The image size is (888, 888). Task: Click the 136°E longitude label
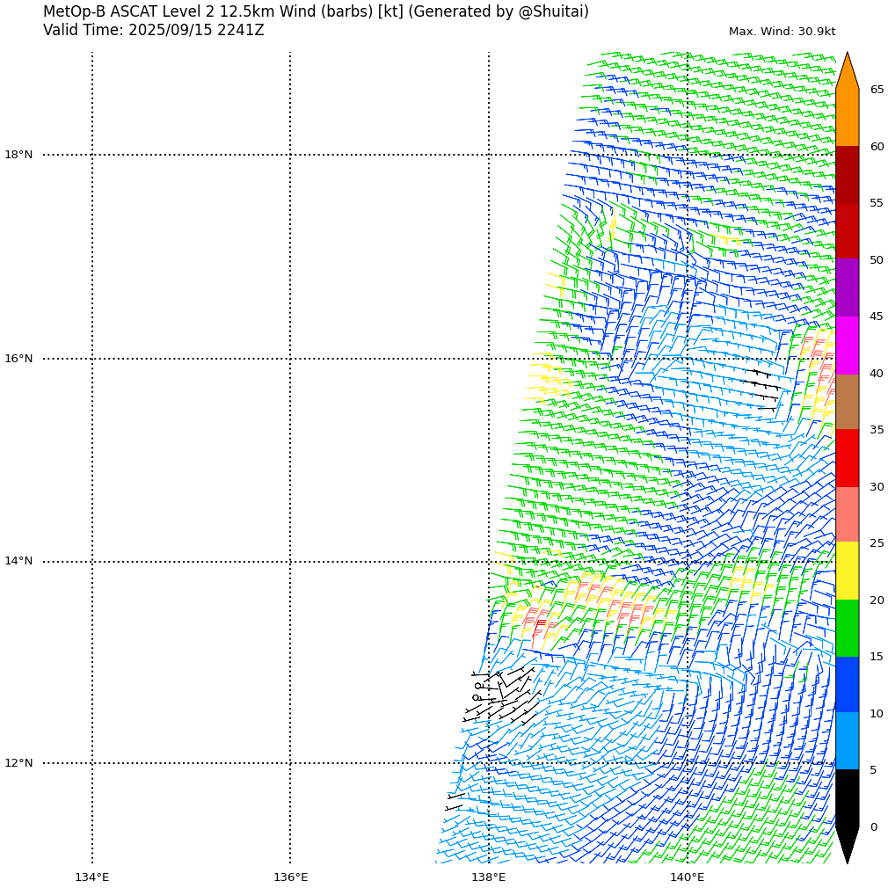[x=290, y=877]
